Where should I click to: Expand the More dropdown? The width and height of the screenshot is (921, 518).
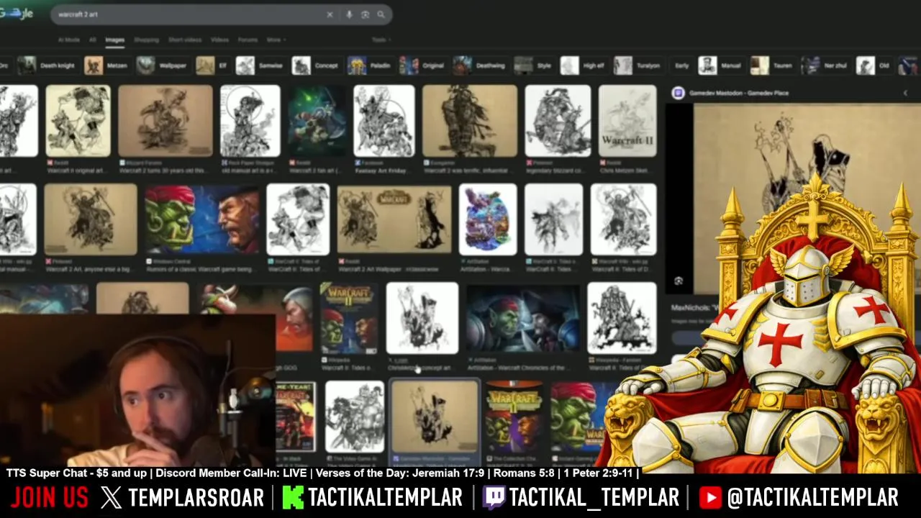[x=276, y=40]
